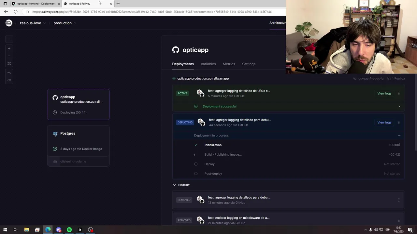The height and width of the screenshot is (234, 417).
Task: Expand active deployment details chevron
Action: pos(399,106)
